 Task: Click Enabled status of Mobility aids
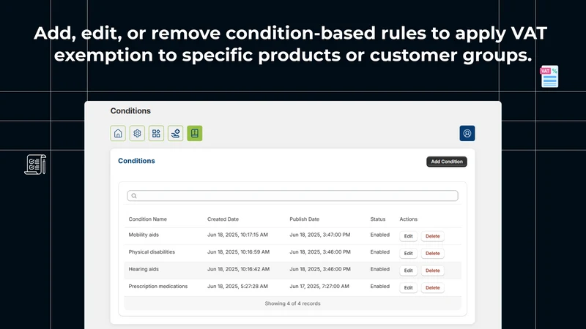(x=379, y=235)
